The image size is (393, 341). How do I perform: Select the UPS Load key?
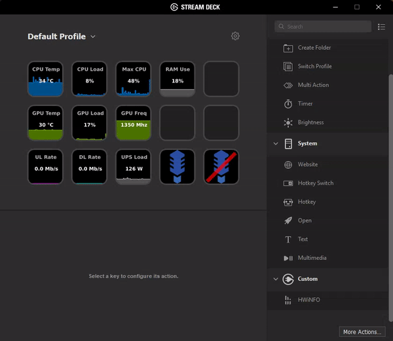pos(134,167)
